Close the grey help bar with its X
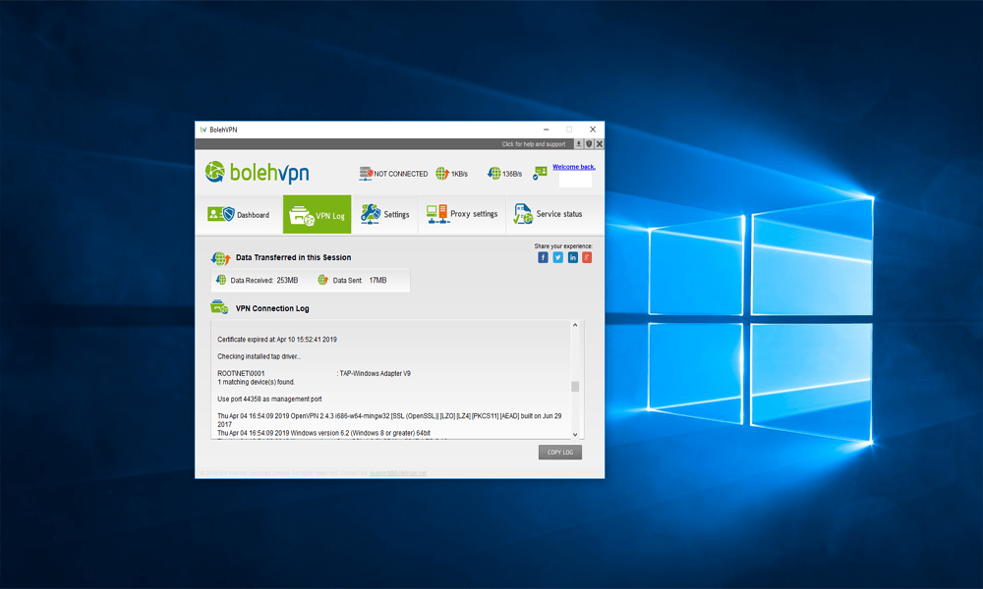This screenshot has height=589, width=983. [x=600, y=144]
